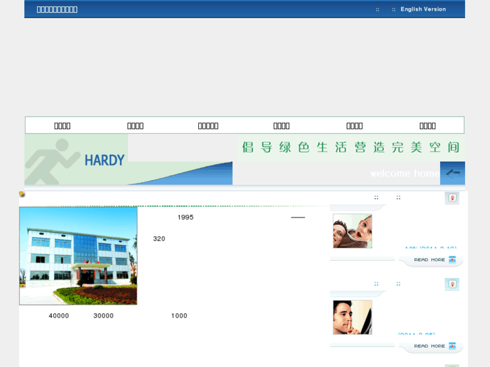Click the year 1995 in the company text
The height and width of the screenshot is (367, 490).
pos(185,218)
